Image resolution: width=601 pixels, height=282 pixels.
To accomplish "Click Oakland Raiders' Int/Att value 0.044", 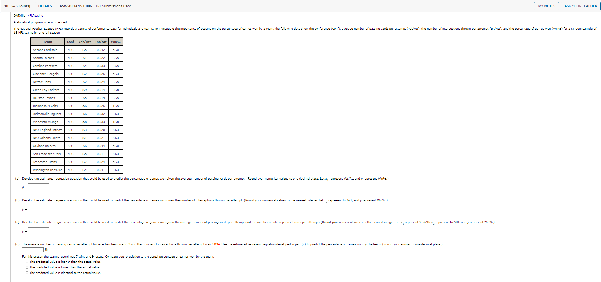I will click(x=101, y=146).
